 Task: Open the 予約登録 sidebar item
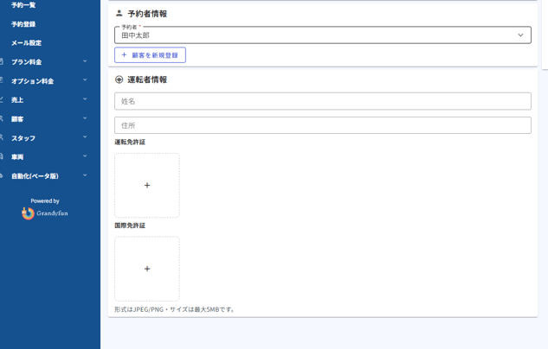[x=23, y=24]
